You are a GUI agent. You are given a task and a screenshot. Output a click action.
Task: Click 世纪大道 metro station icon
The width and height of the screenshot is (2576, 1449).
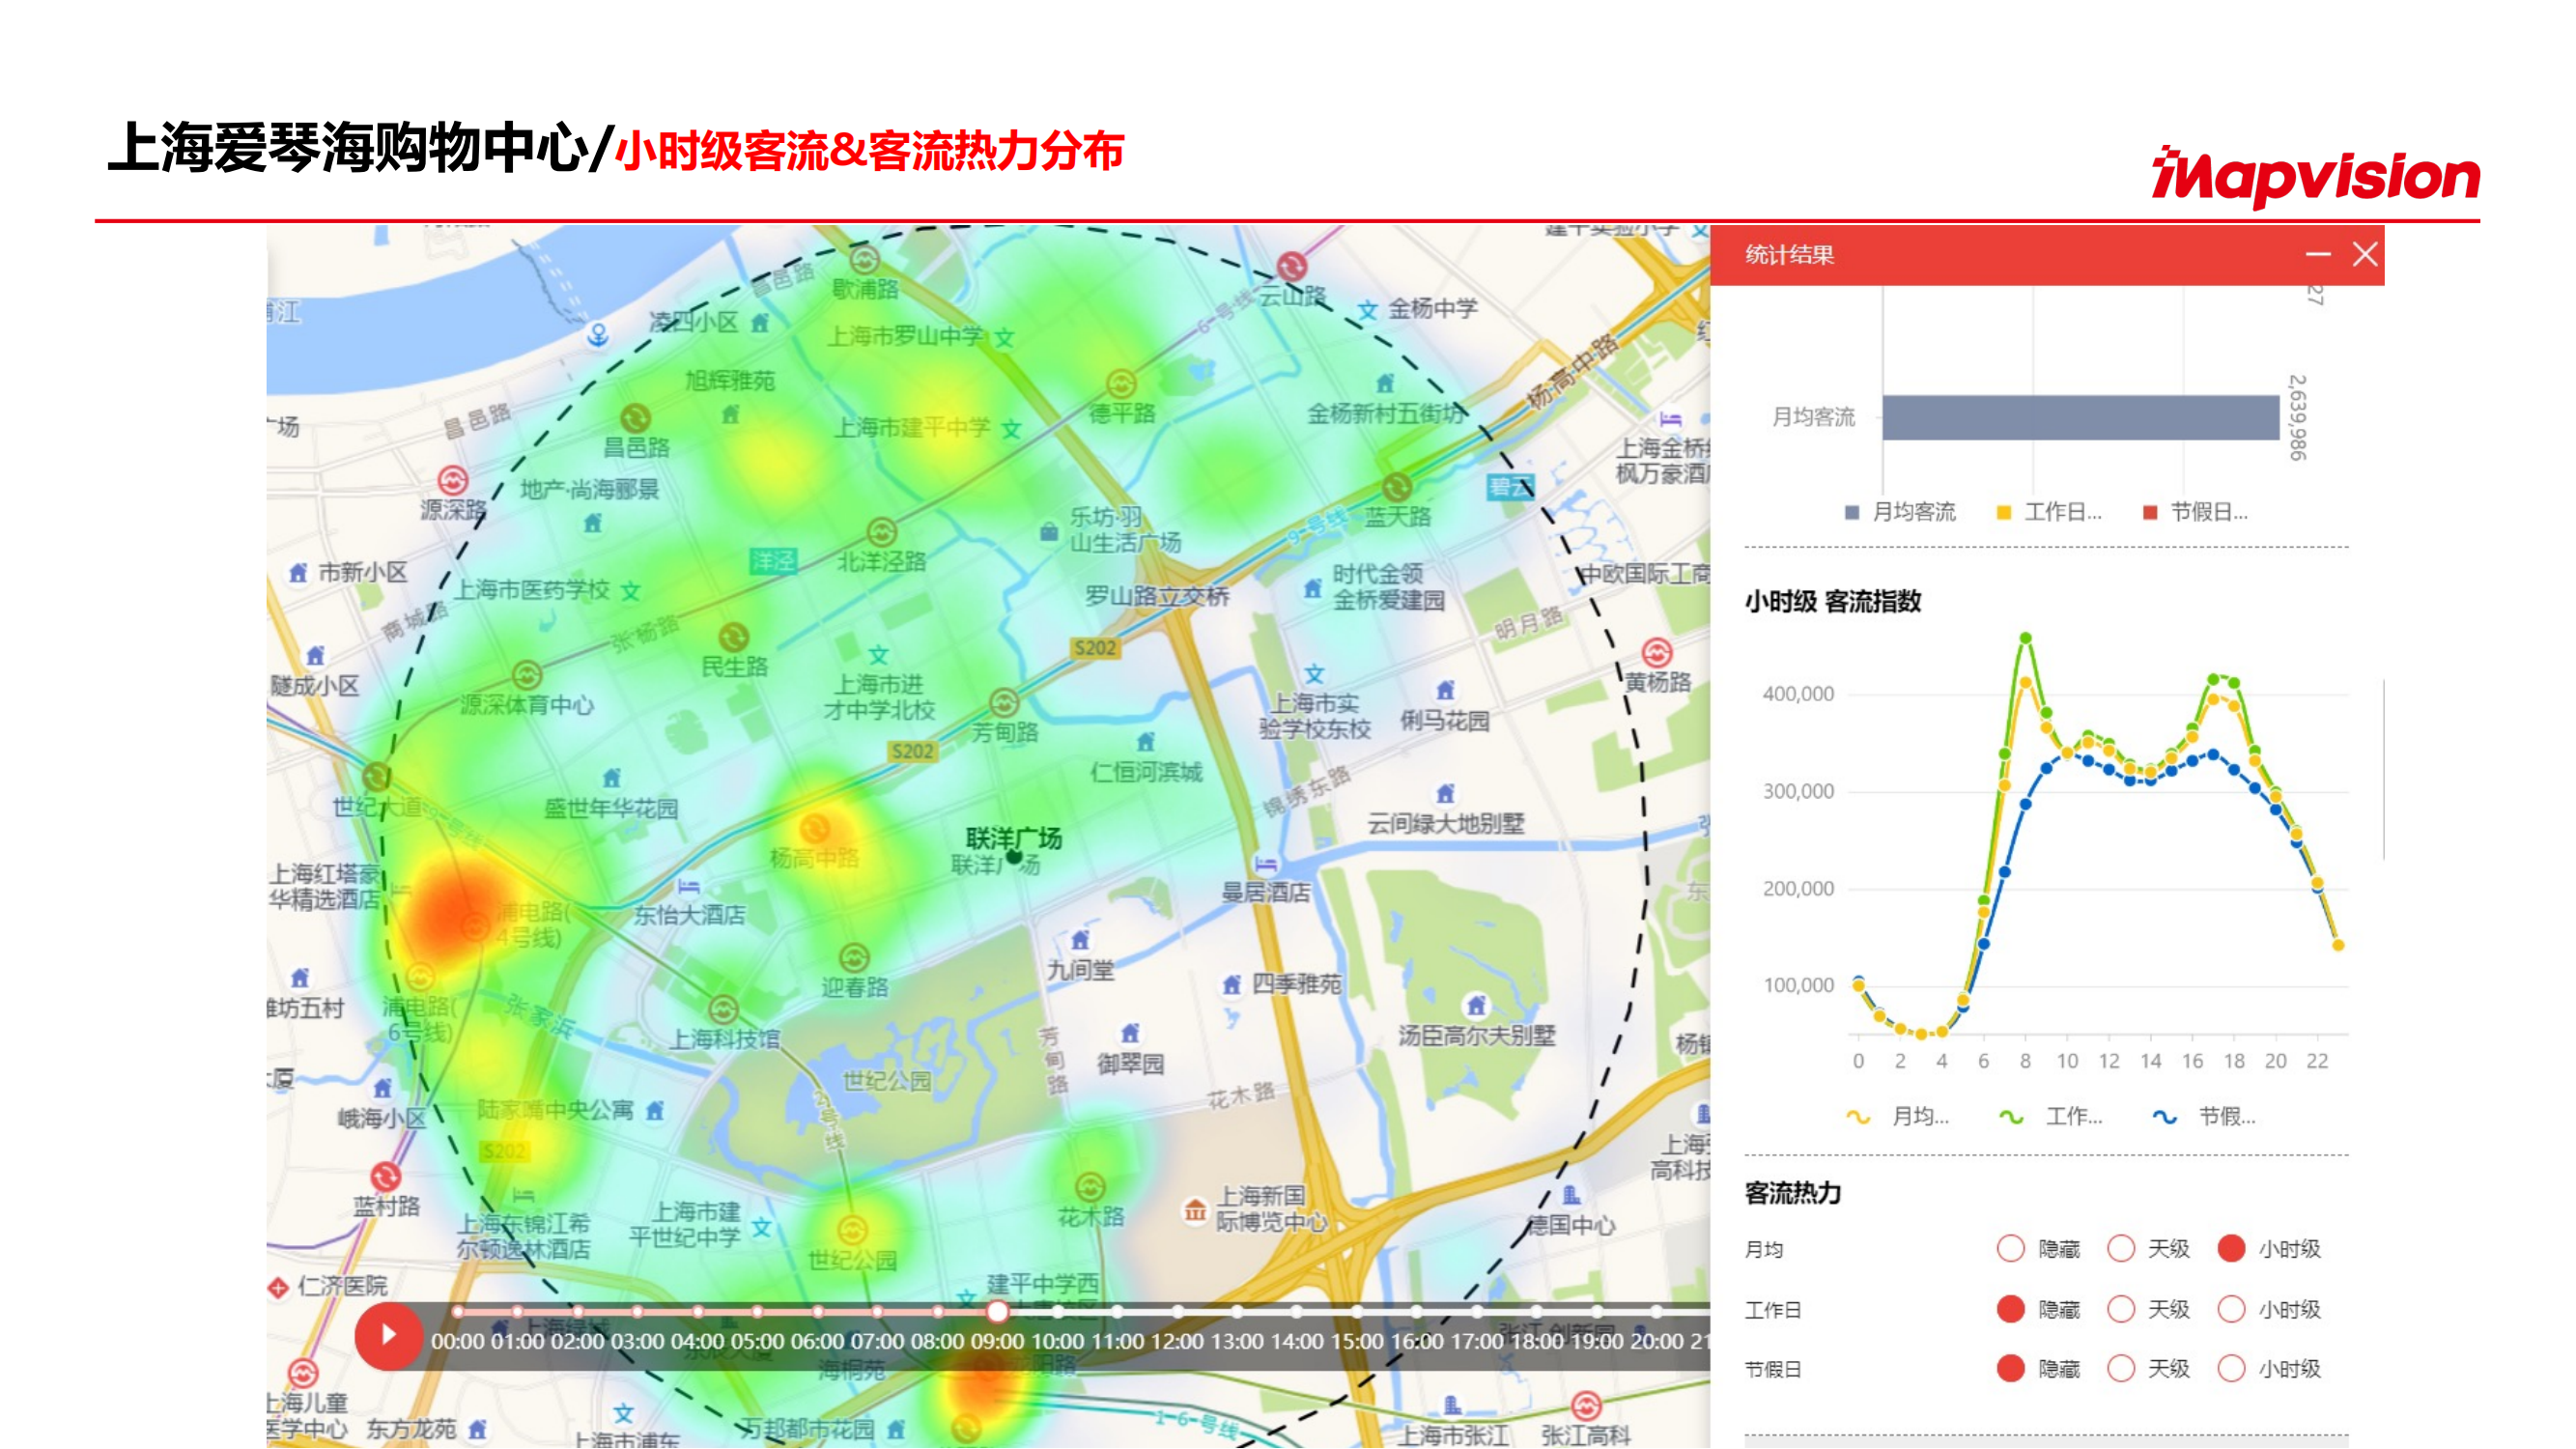[377, 777]
